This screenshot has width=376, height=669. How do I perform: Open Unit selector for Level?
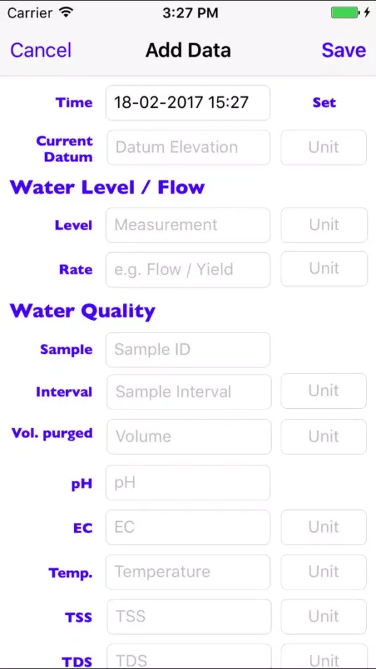324,225
